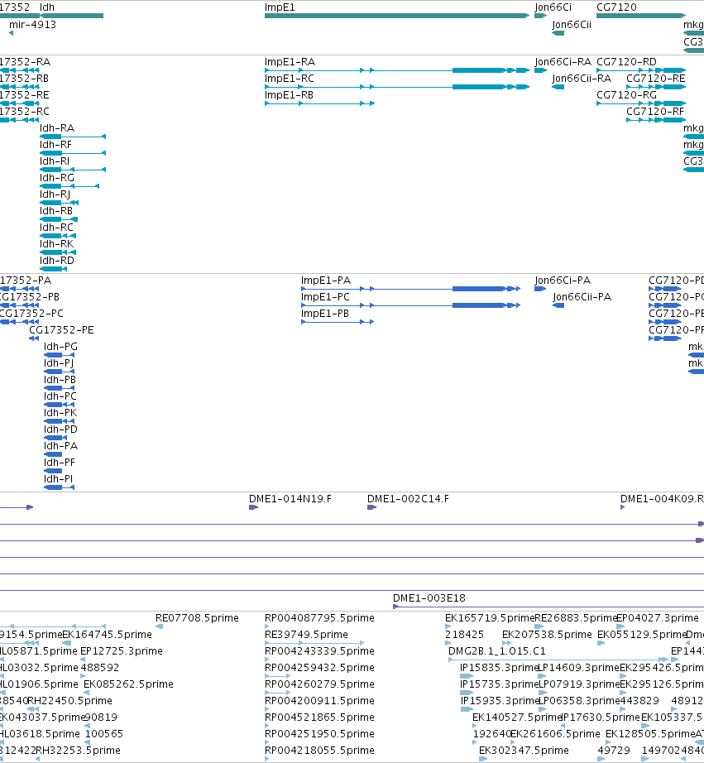Click the Idh-PF protein label
704x763 pixels.
60,463
